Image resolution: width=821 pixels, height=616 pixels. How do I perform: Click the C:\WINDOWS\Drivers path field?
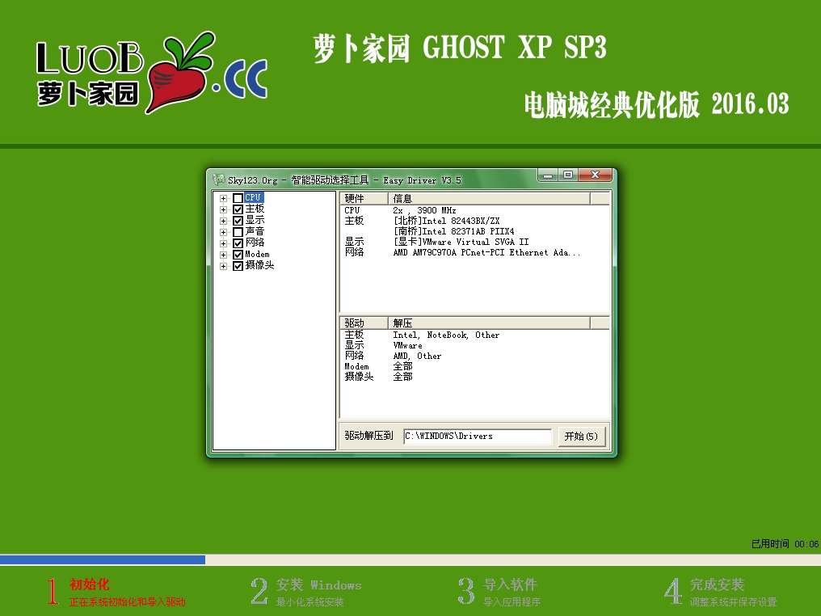coord(478,437)
